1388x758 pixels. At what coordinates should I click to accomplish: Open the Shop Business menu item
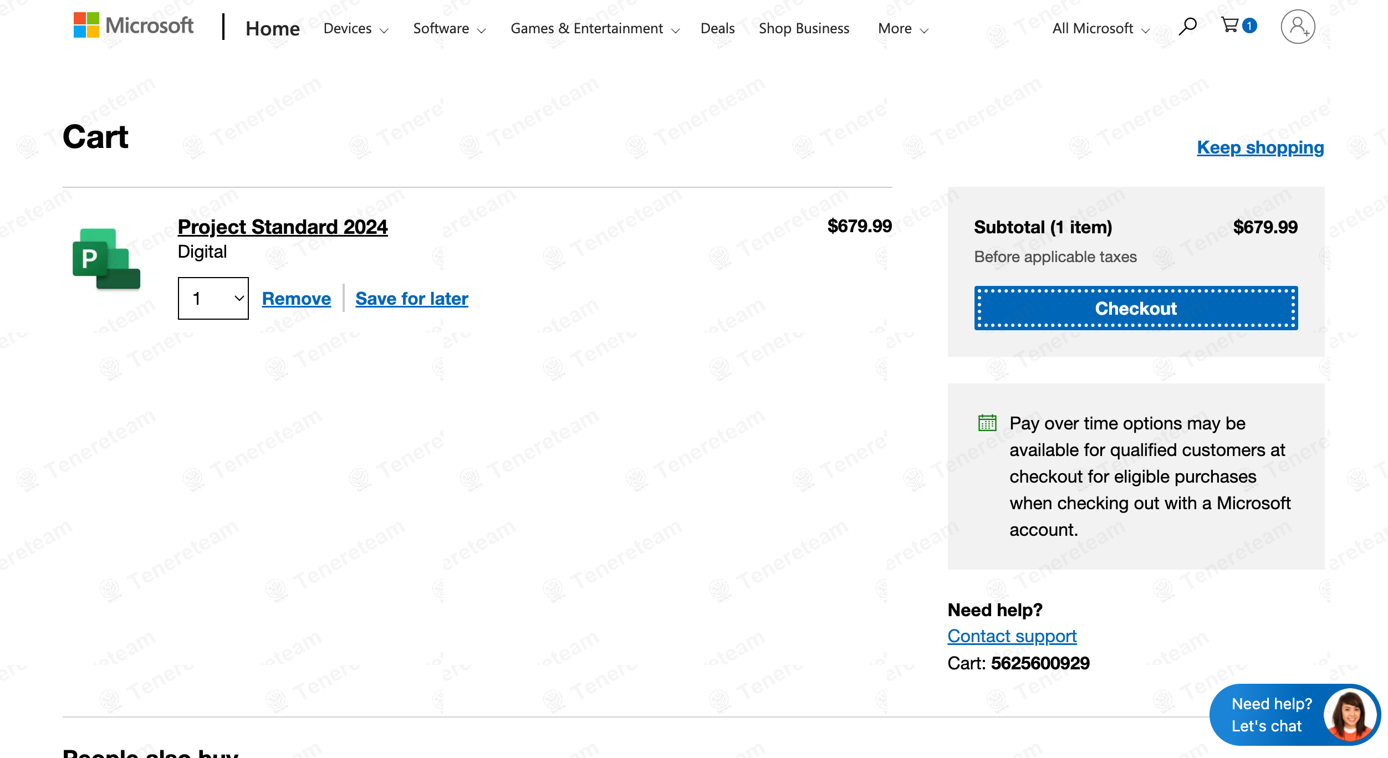coord(804,28)
